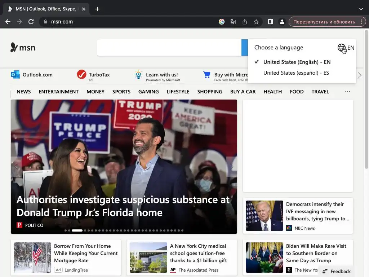Open the FOOD section
The image size is (369, 277).
pyautogui.click(x=297, y=92)
